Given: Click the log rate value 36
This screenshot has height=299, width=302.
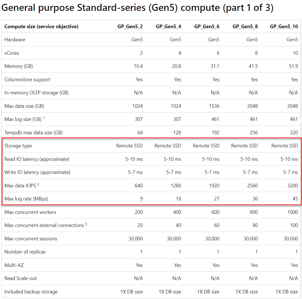Looking at the screenshot, I should point(255,199).
